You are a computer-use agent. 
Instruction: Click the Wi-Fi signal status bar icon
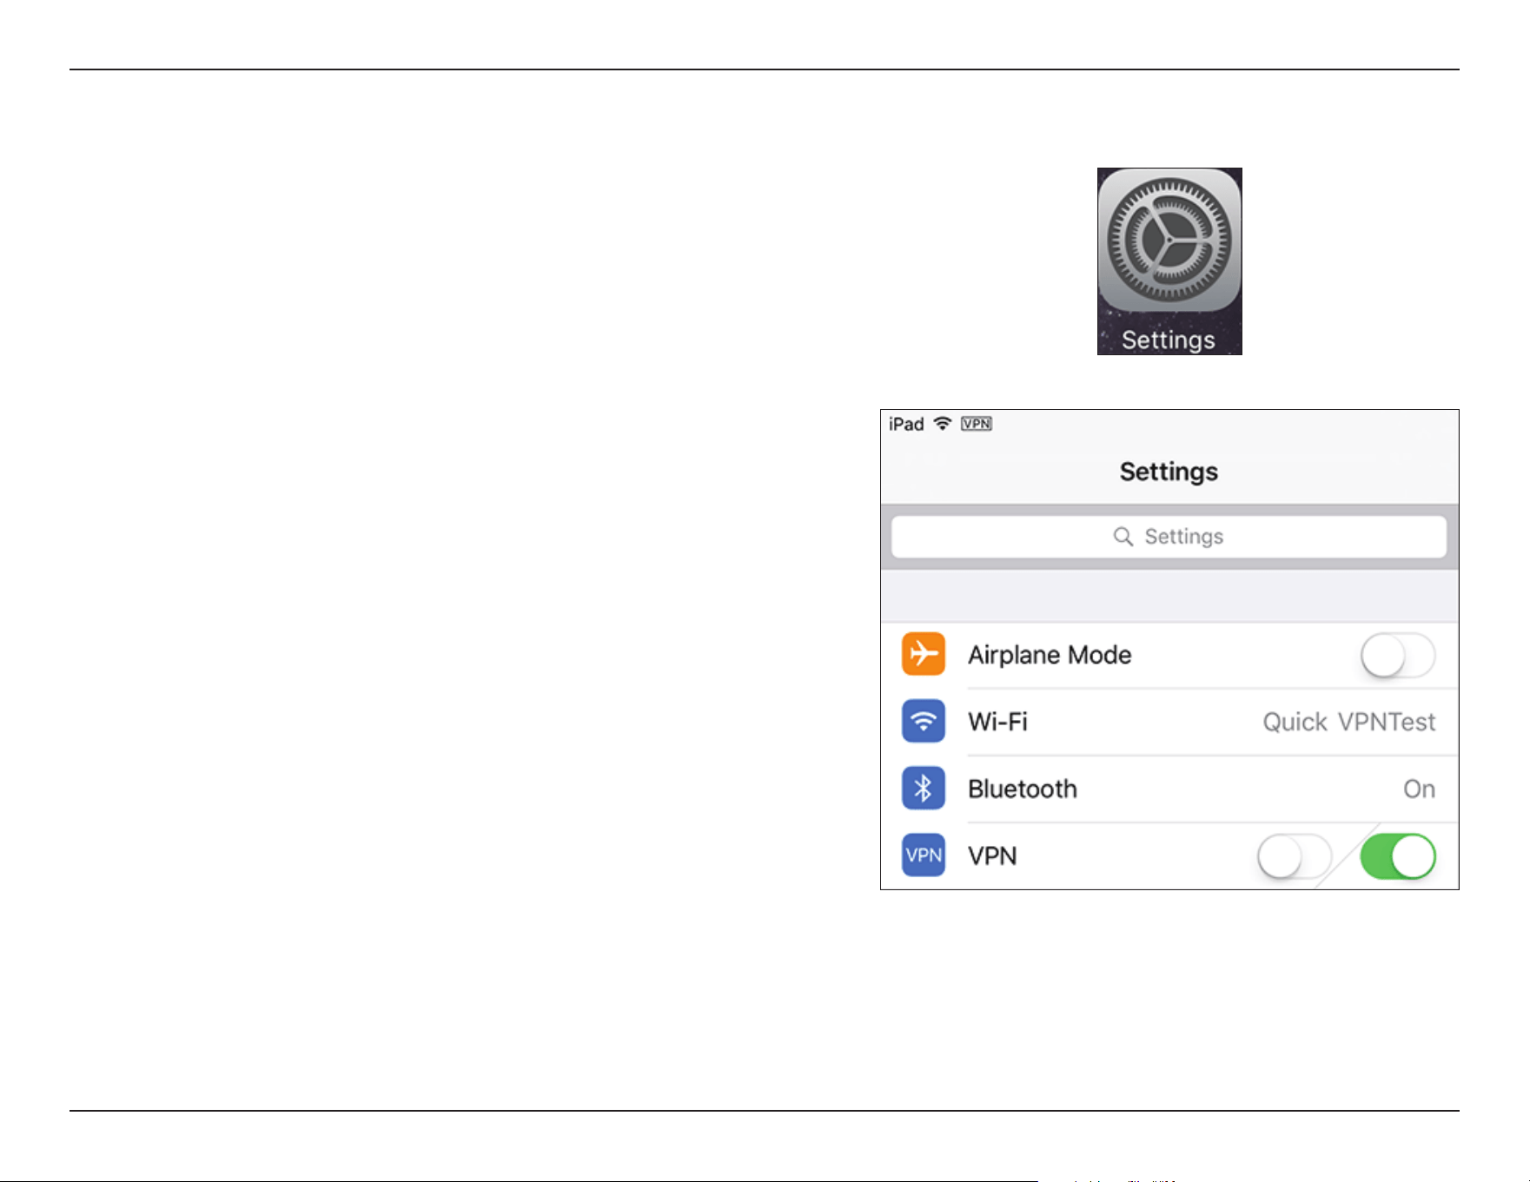tap(943, 424)
